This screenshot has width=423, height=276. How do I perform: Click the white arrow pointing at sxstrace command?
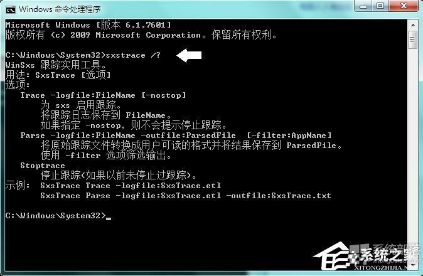tap(189, 55)
